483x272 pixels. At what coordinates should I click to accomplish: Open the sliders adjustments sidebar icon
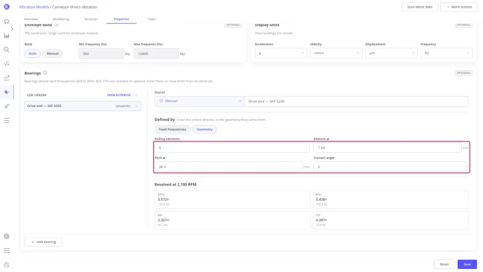pos(7,250)
